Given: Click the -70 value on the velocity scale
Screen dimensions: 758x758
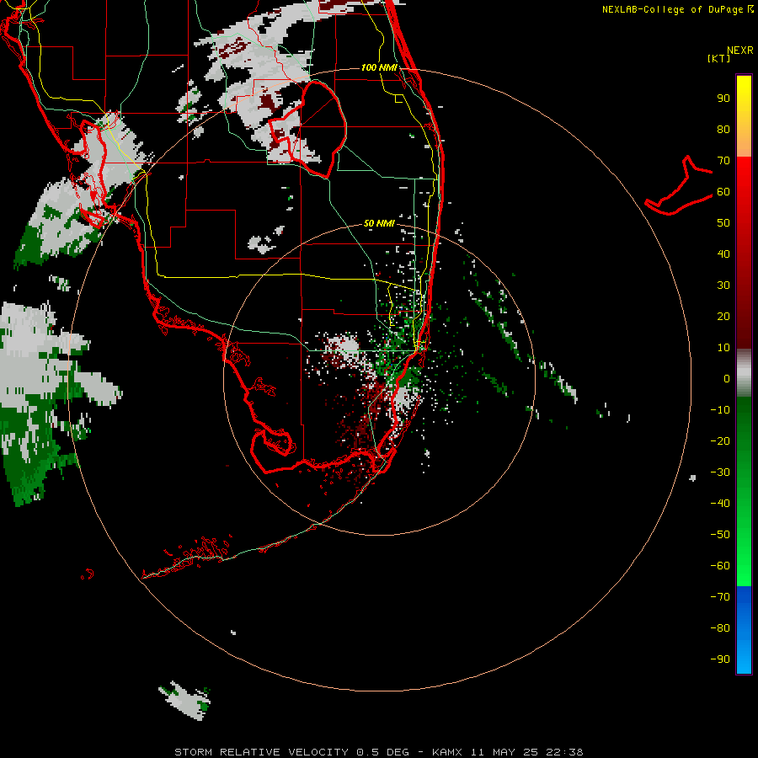Looking at the screenshot, I should 720,597.
